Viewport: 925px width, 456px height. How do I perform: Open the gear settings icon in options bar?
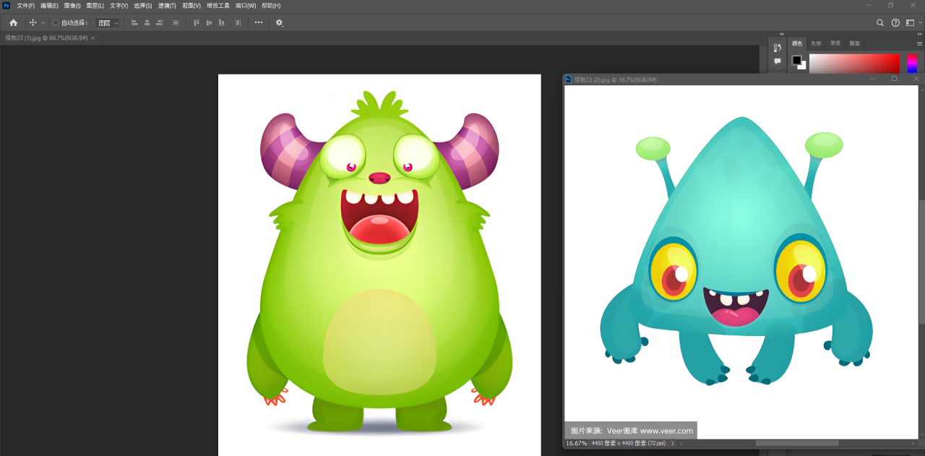click(280, 22)
